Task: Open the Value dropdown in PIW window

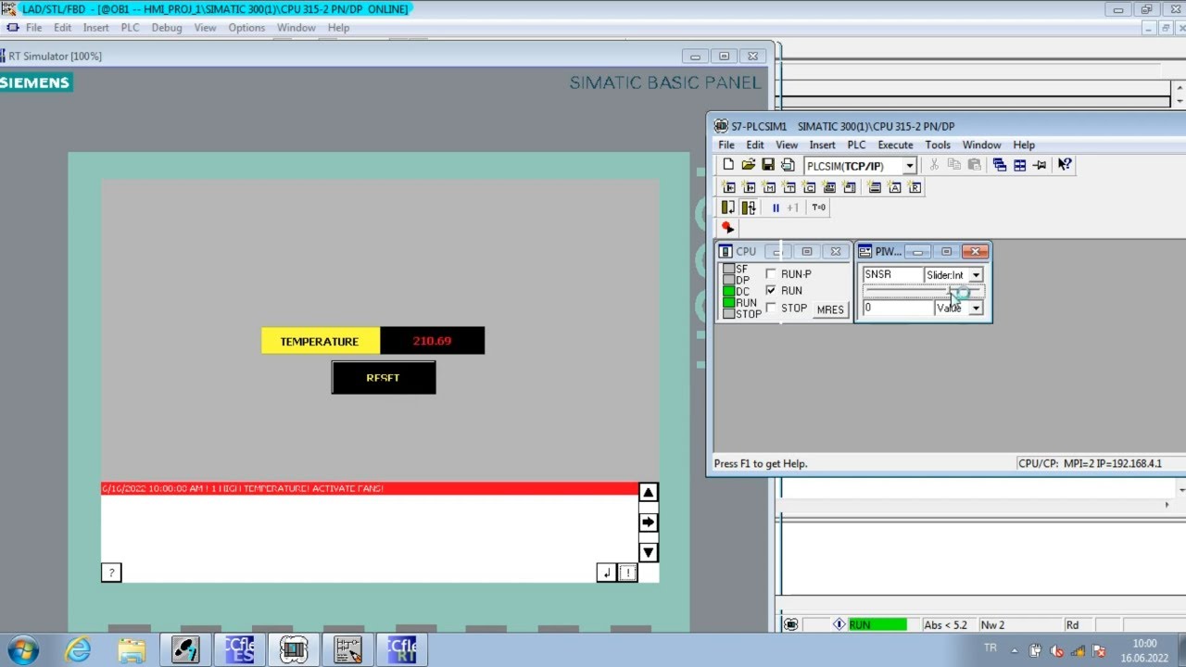Action: [976, 308]
